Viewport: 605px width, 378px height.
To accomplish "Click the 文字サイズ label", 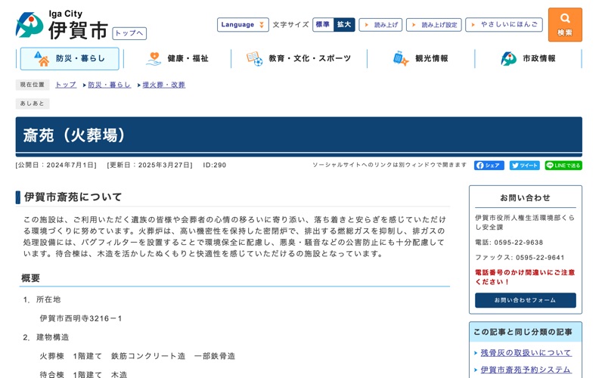I will tap(291, 25).
